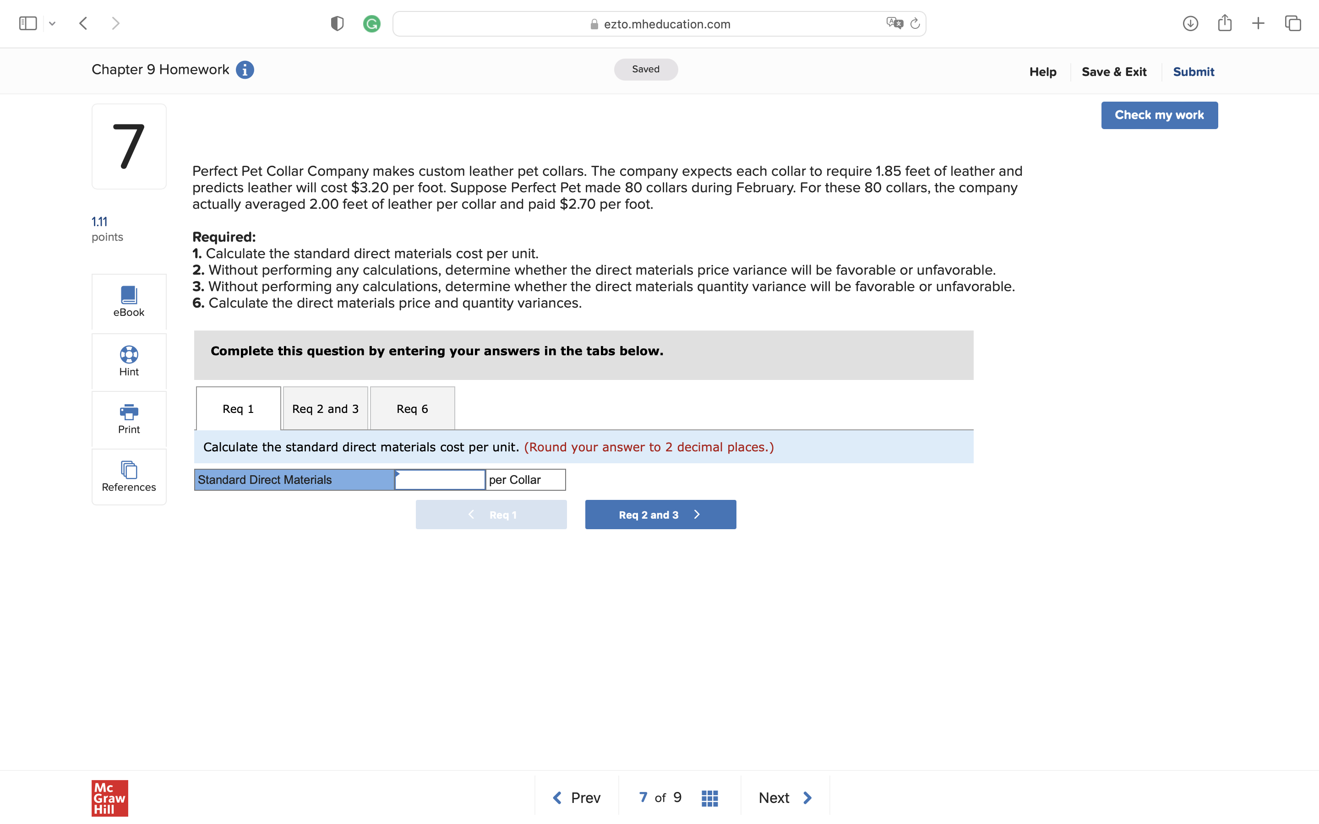Screen dimensions: 1319x824
Task: Switch to the Req 6 tab
Action: 412,409
